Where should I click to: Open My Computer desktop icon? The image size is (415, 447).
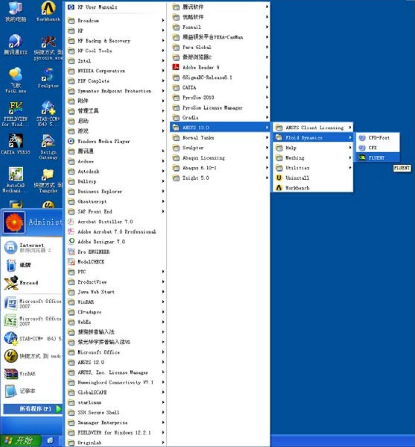[16, 12]
